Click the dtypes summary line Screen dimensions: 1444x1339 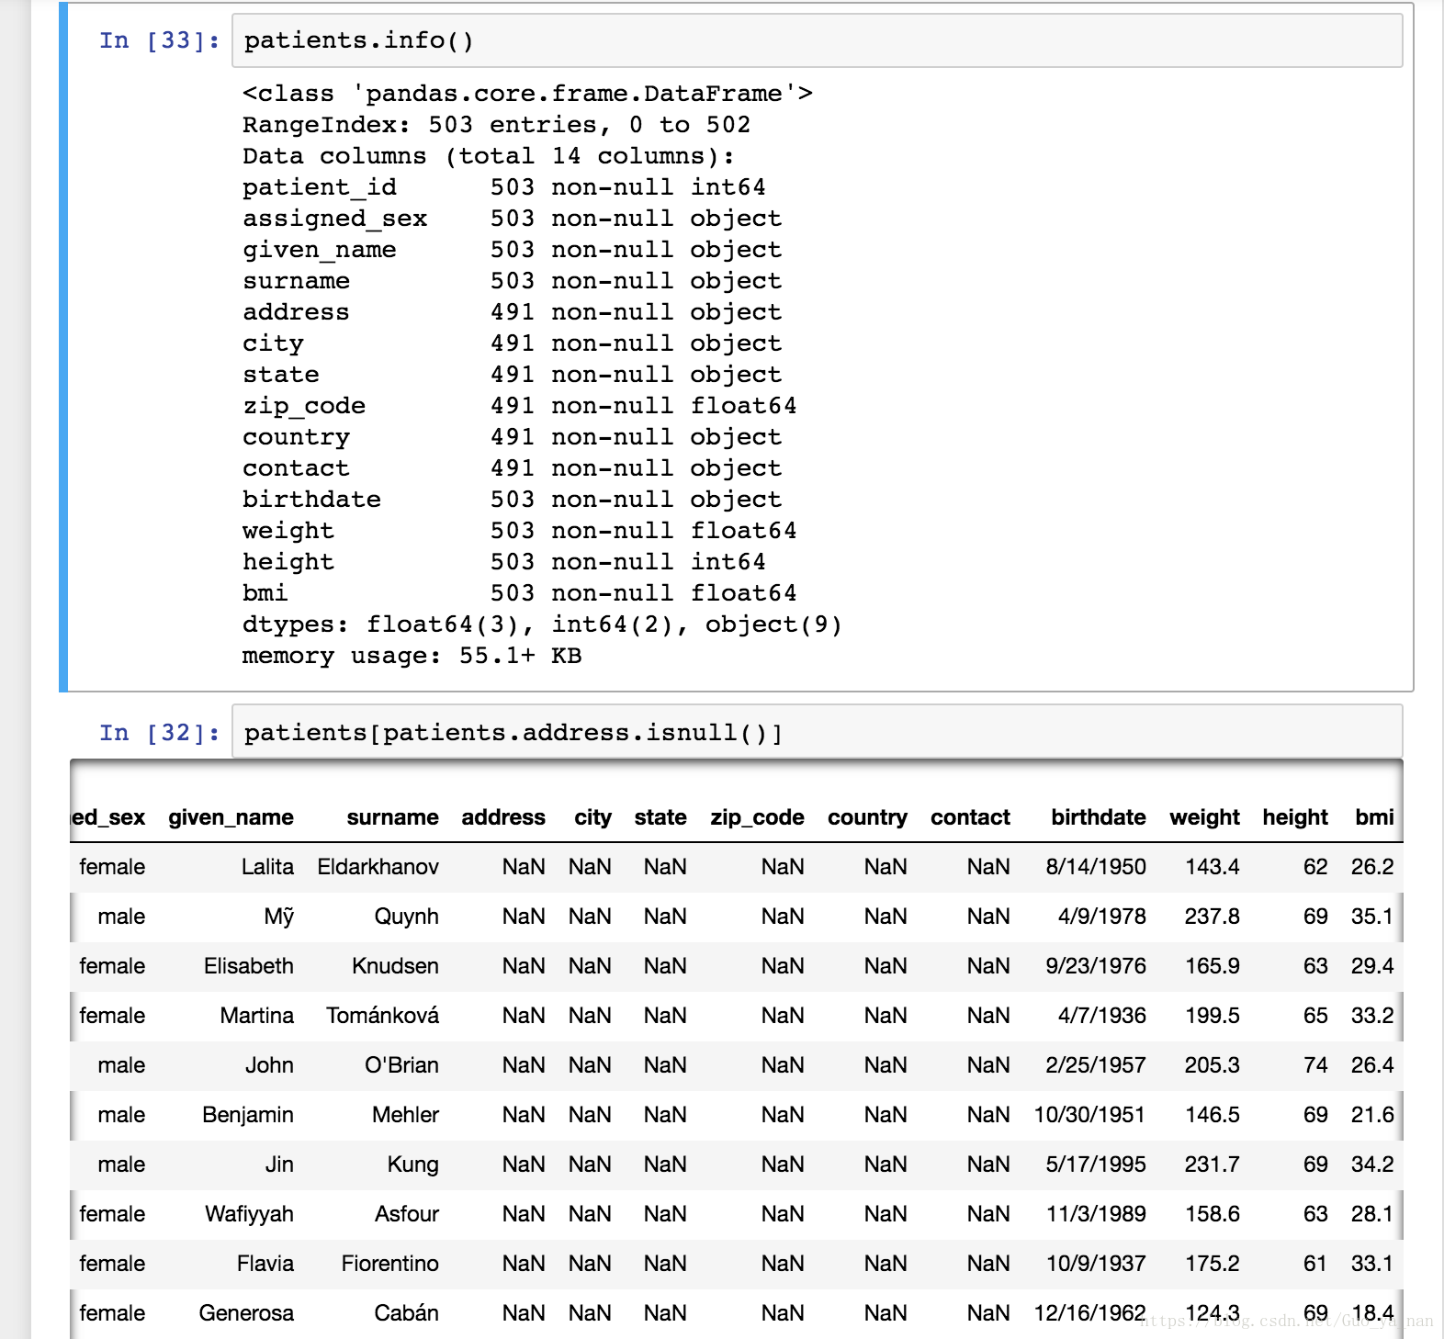point(542,624)
